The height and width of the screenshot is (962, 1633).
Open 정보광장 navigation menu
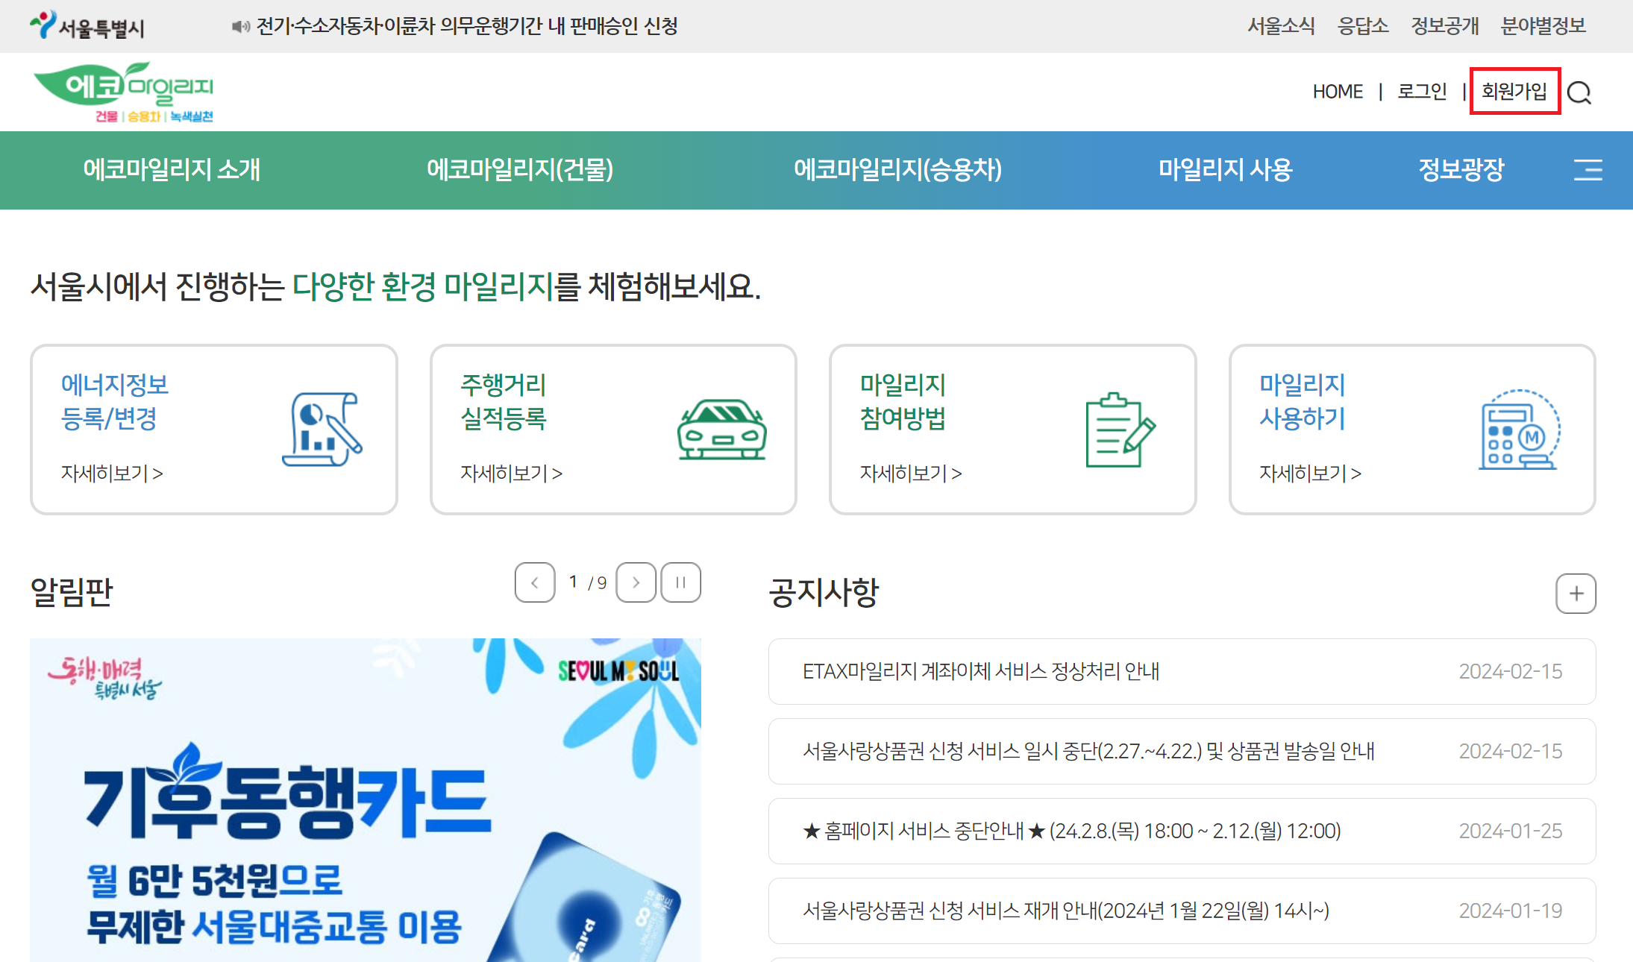(1461, 170)
